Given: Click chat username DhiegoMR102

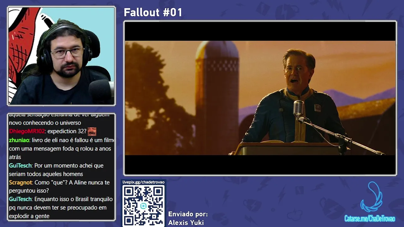Looking at the screenshot, I should click(x=27, y=131).
